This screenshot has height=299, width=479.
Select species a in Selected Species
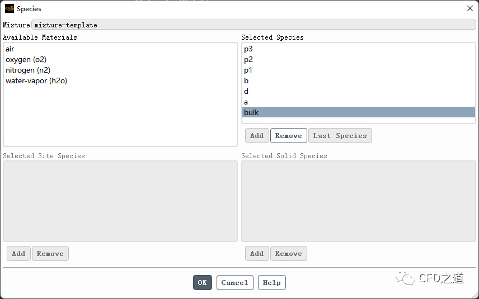pos(246,102)
